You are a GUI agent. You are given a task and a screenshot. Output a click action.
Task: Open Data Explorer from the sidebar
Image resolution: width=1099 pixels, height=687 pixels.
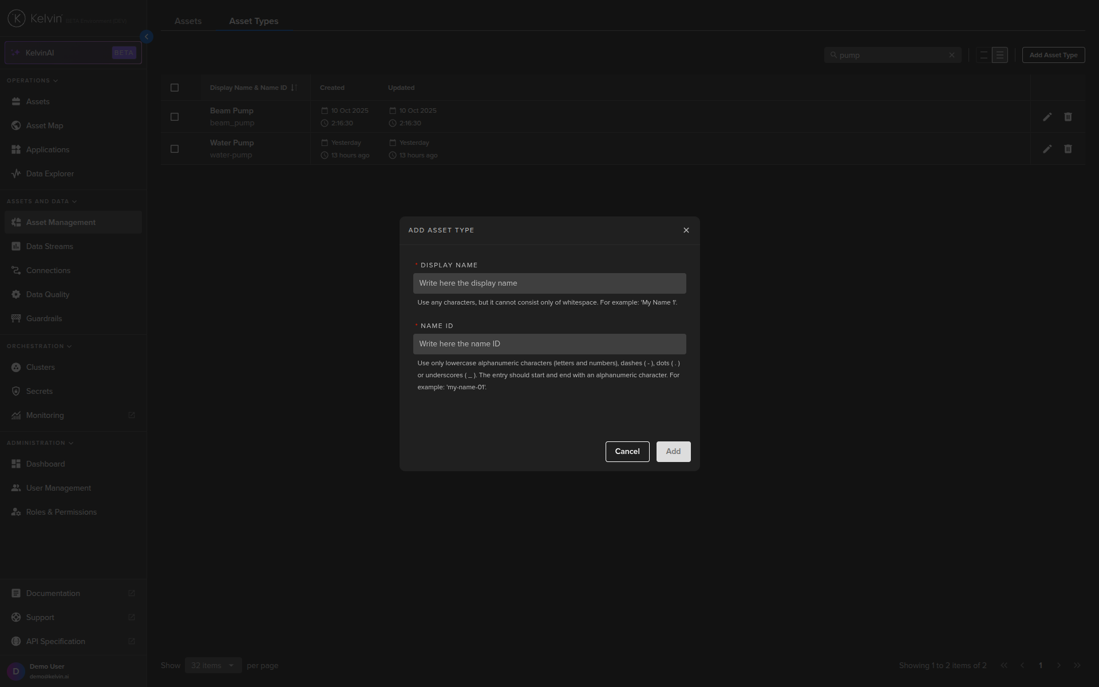click(50, 173)
